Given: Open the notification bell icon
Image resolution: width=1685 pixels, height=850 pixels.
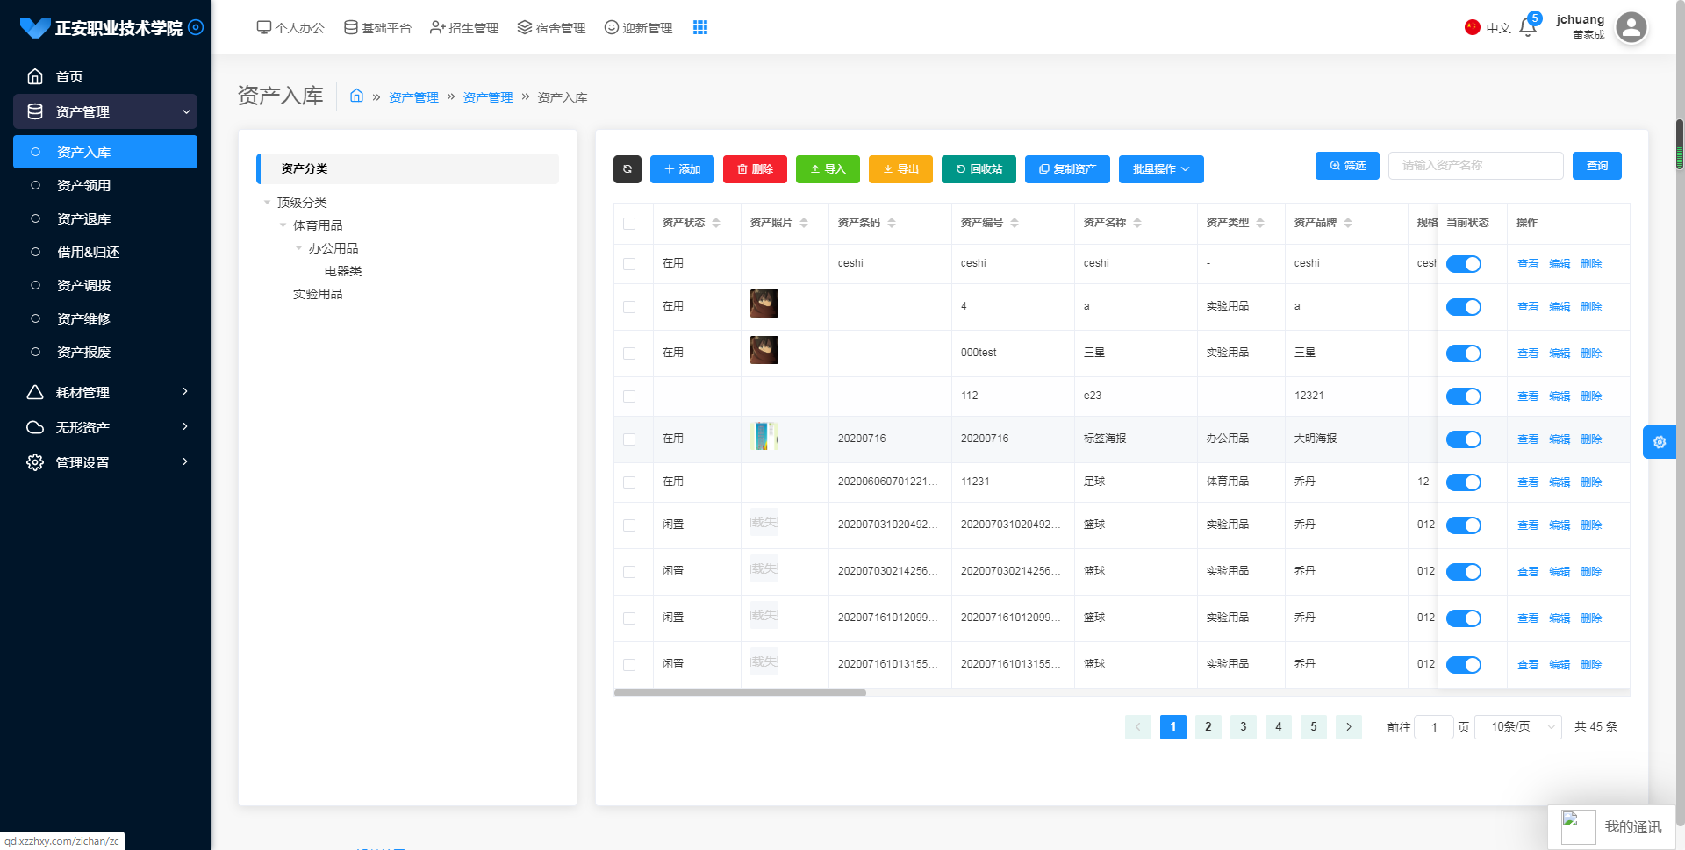Looking at the screenshot, I should (1528, 27).
